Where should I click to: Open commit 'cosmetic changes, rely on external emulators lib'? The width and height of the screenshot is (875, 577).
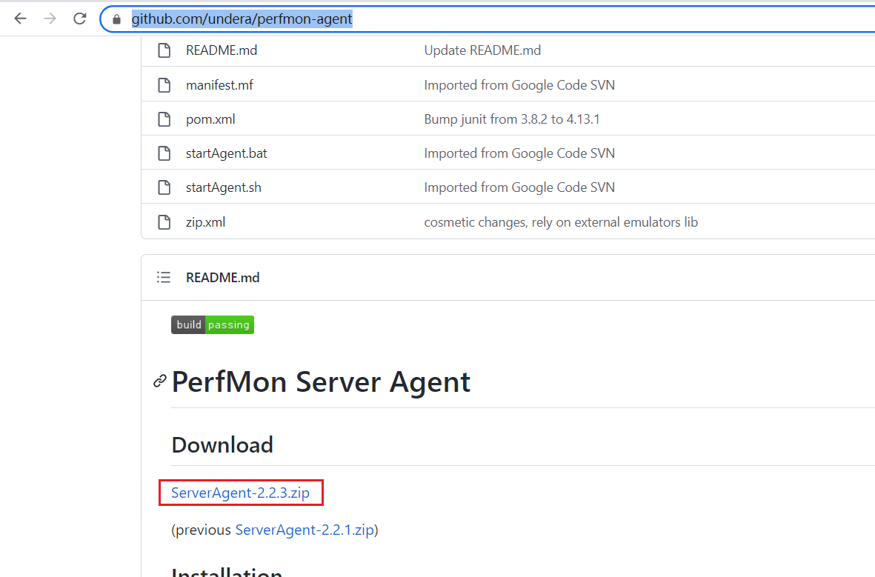pos(560,222)
